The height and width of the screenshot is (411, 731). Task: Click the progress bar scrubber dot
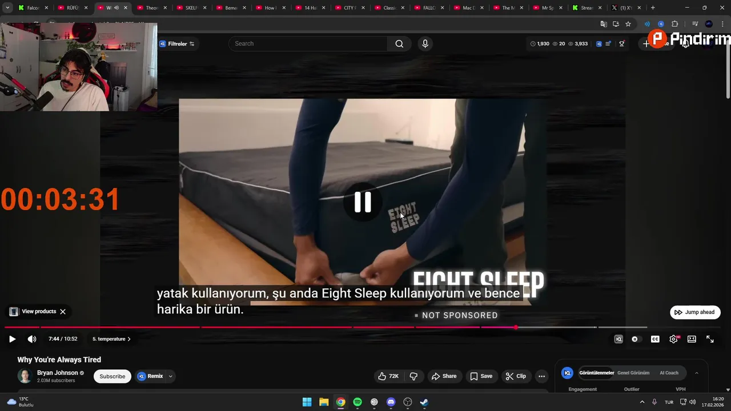click(x=516, y=327)
